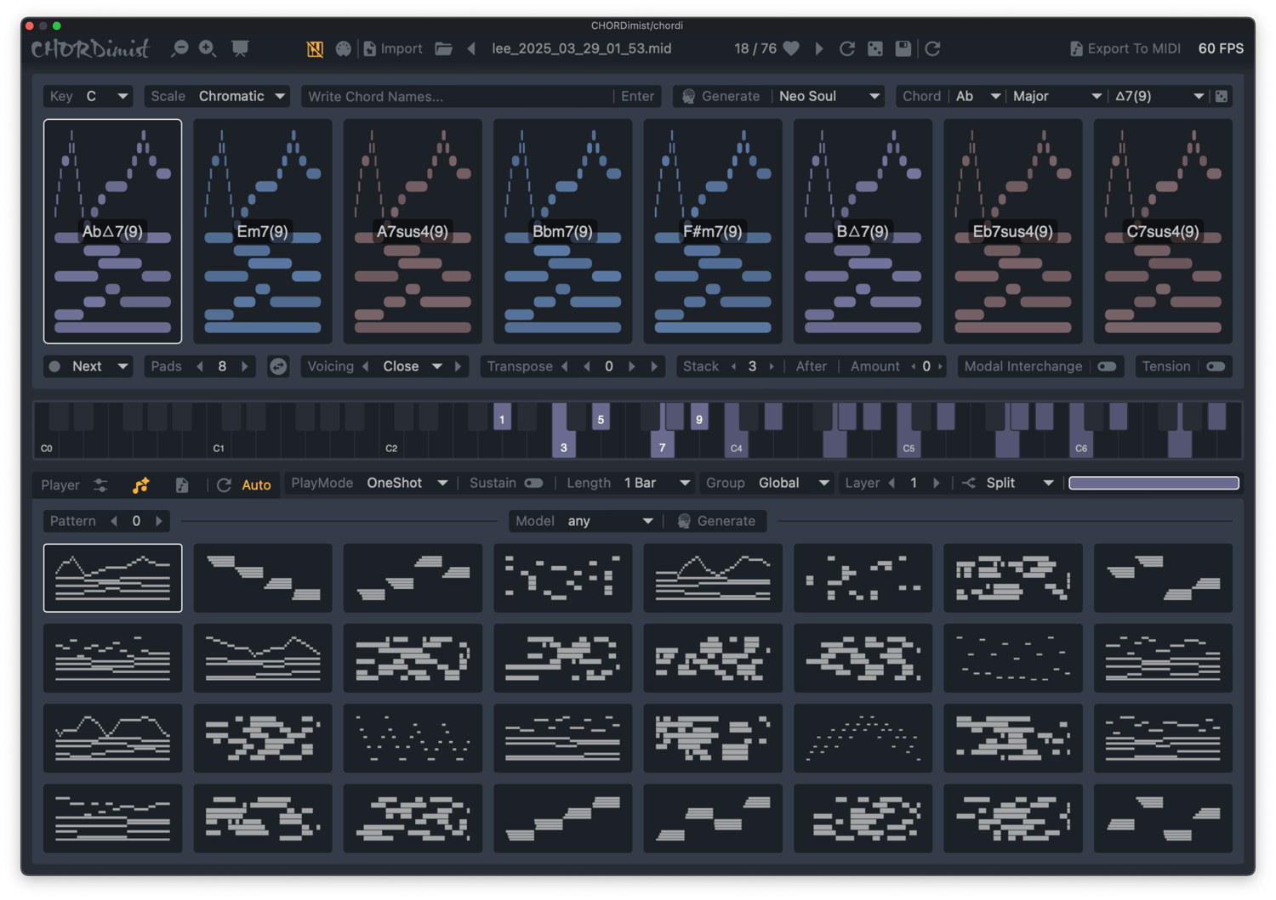The width and height of the screenshot is (1276, 900).
Task: Toggle the Tension switch
Action: pos(1216,366)
